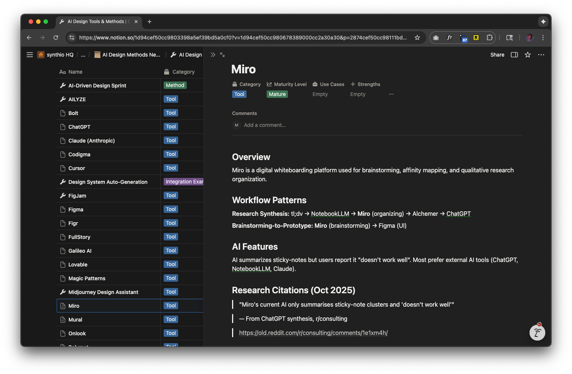Open AI Design Methods breadcrumb
The image size is (572, 374).
(x=127, y=55)
